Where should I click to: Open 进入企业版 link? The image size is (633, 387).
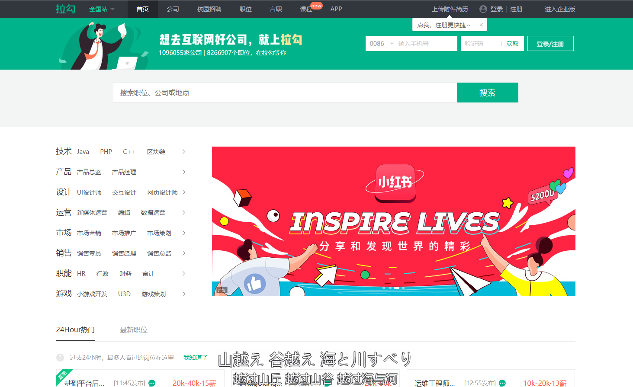coord(560,9)
